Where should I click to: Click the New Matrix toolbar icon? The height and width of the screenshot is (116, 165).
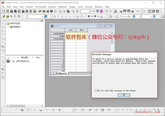coord(23,11)
